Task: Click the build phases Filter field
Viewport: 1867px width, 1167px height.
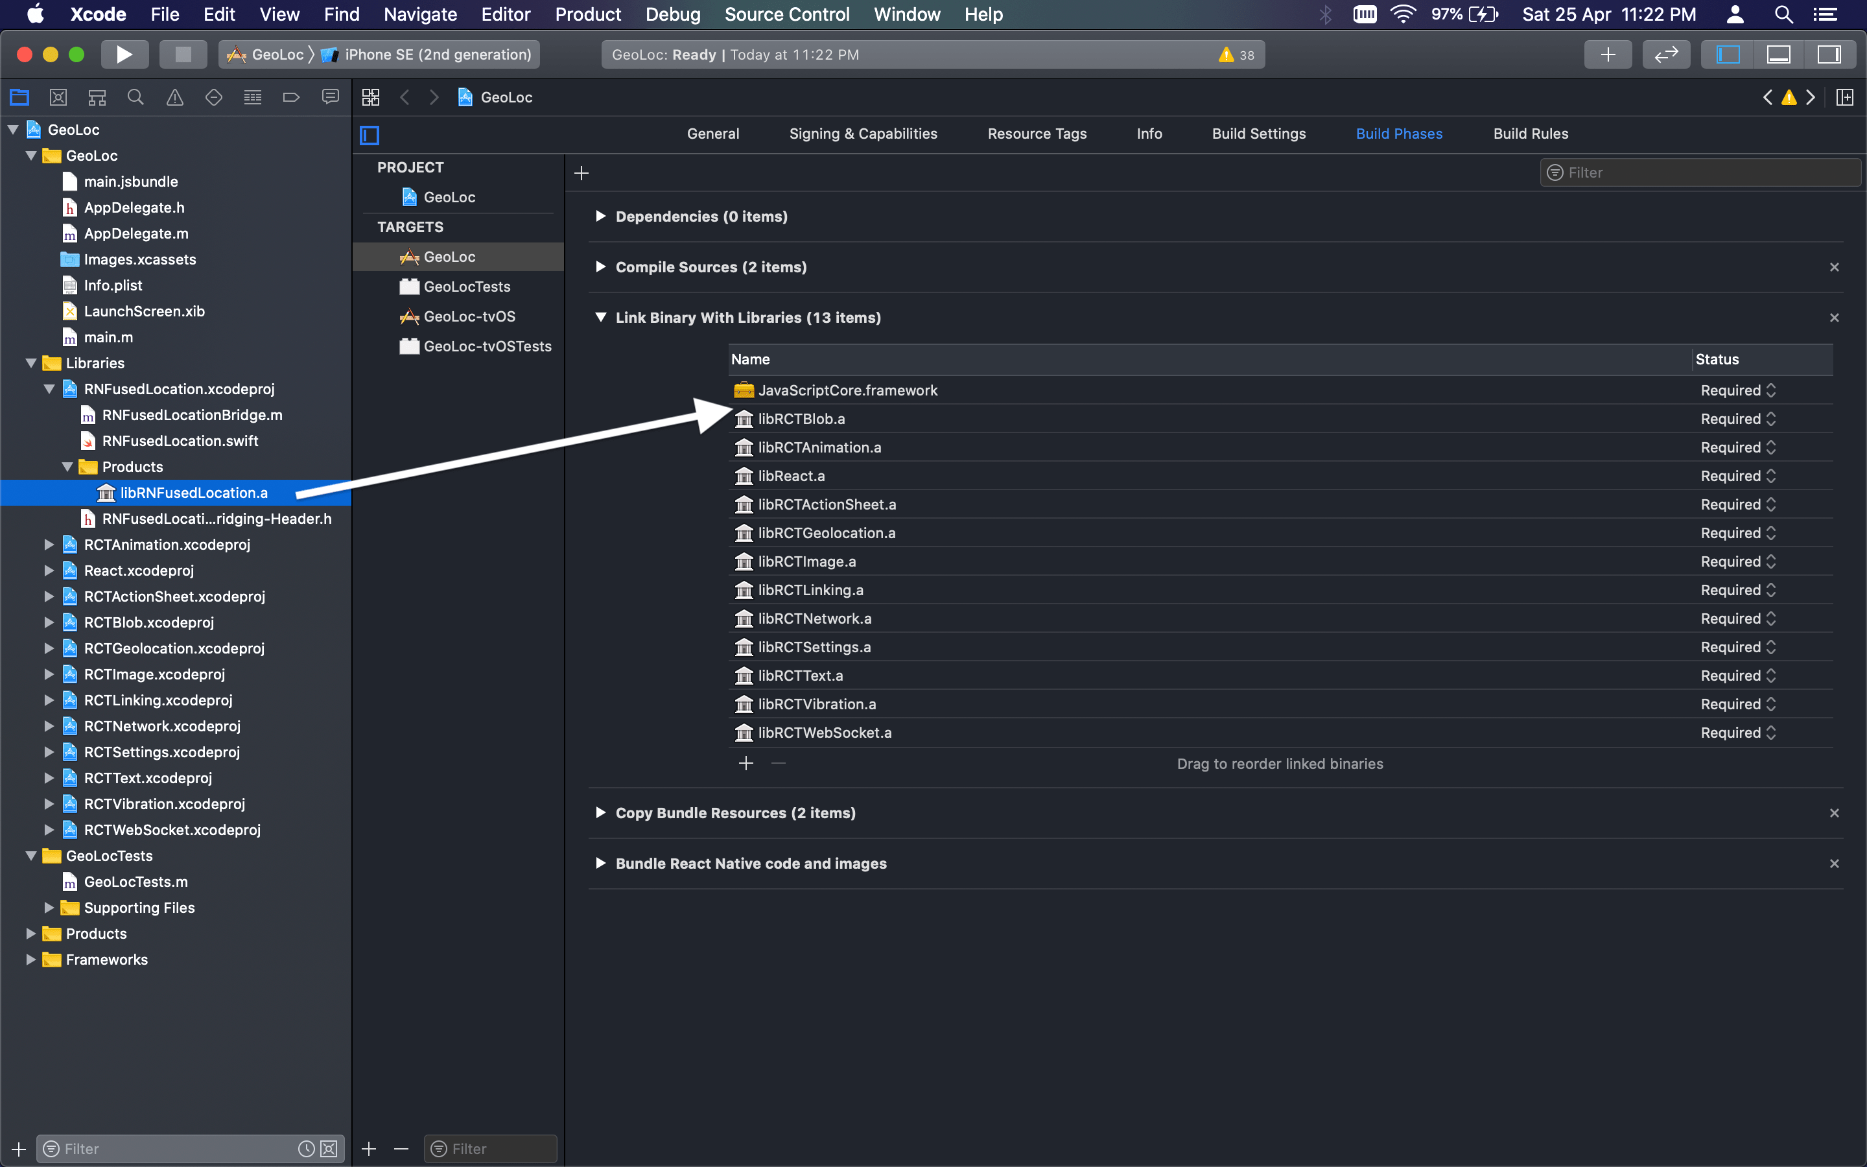Action: (1700, 173)
